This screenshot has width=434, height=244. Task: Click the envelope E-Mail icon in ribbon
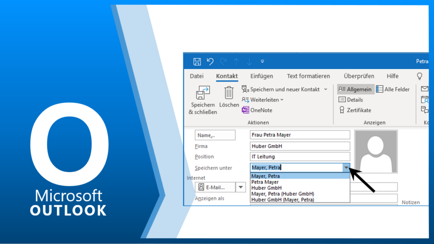425,89
